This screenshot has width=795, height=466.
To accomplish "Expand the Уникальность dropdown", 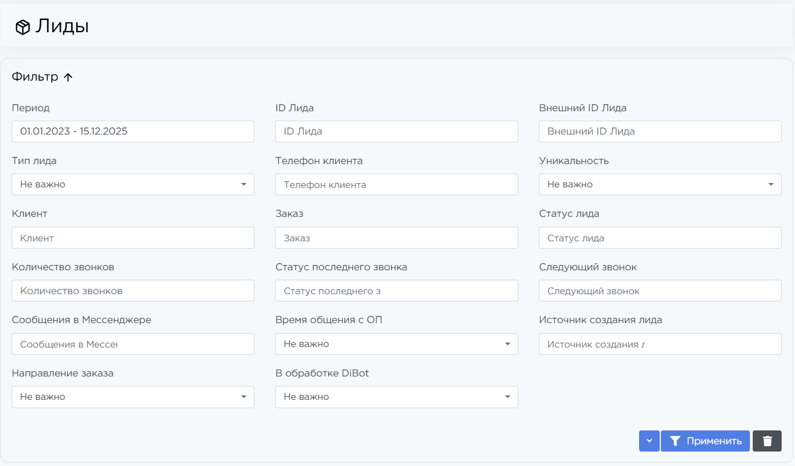I will [x=660, y=184].
